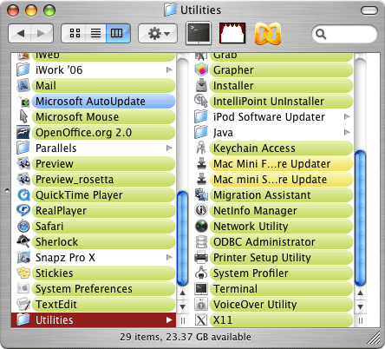Select the iWork '06 folder name
Viewport: 385px width, 349px height.
coord(59,70)
